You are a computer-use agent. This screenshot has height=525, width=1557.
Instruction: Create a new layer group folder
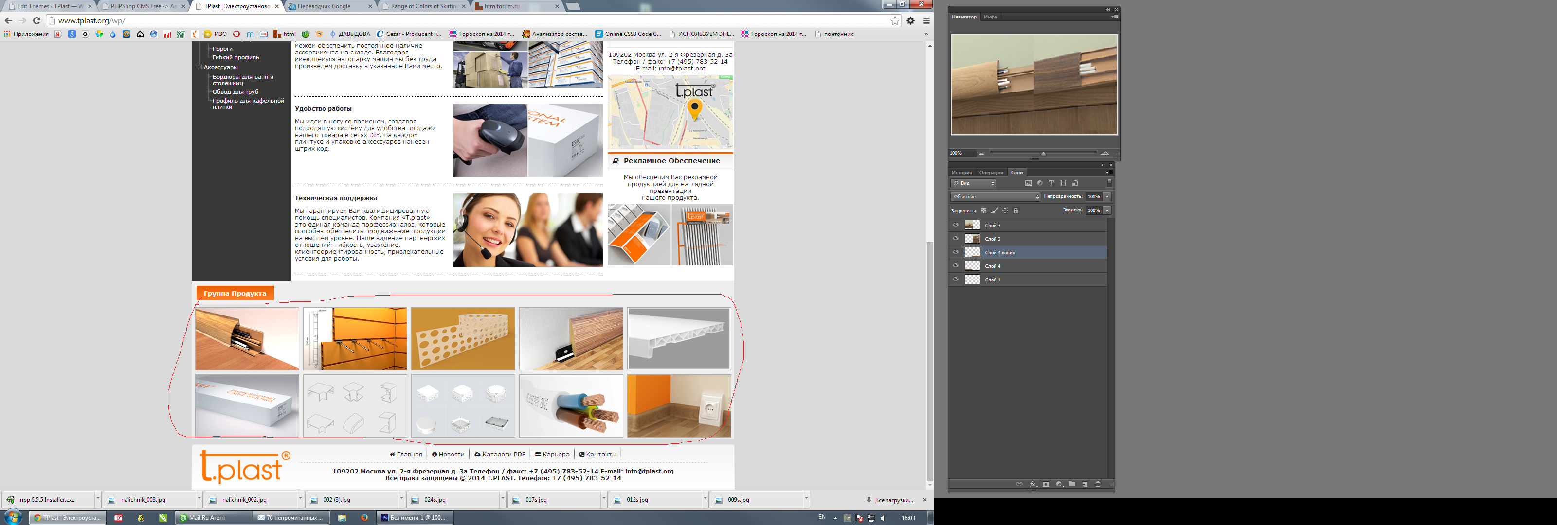[x=1071, y=485]
